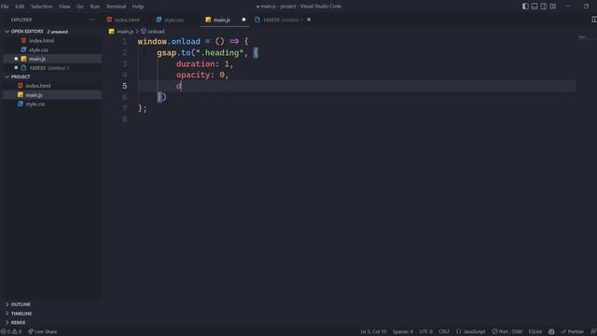Open the Edit menu
The image size is (597, 336).
(20, 7)
